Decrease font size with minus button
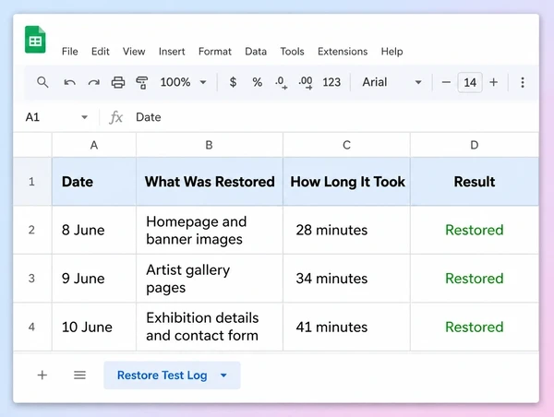Screen dimensions: 554x417 tap(446, 82)
